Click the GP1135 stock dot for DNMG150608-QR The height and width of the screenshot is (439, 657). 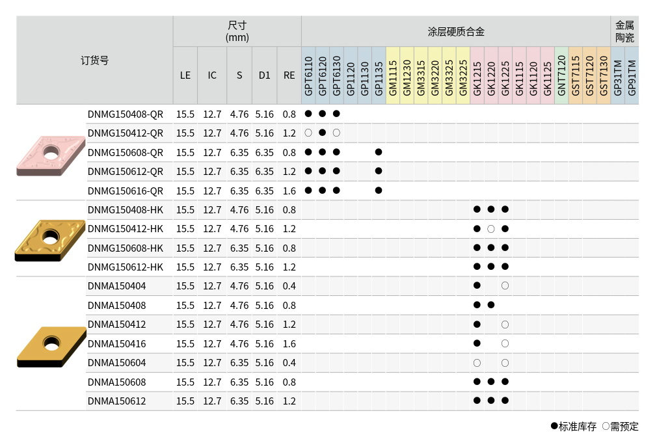pyautogui.click(x=379, y=152)
